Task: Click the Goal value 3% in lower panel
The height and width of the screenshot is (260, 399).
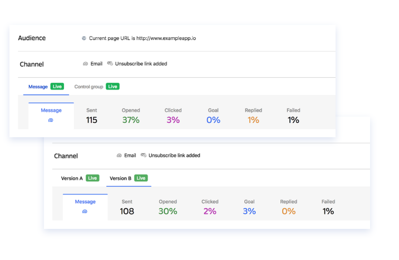Action: point(249,211)
